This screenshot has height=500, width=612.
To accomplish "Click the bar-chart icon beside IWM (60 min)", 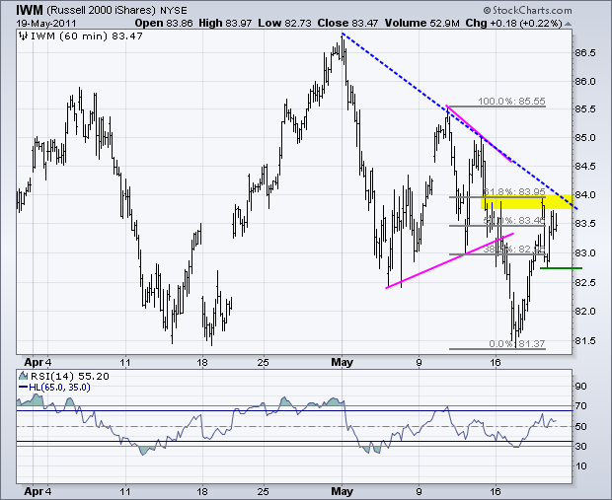I will pos(24,36).
